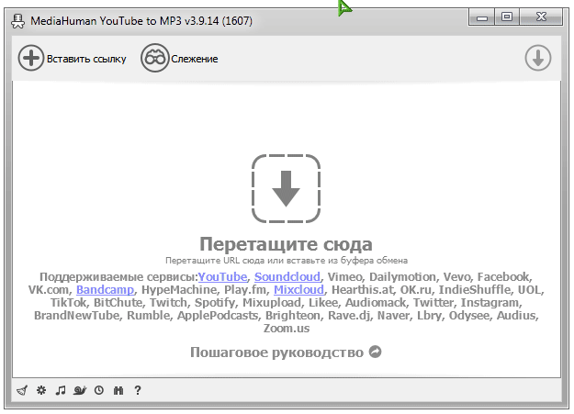Click the Twitch service name
This screenshot has height=414, width=574.
pos(168,302)
